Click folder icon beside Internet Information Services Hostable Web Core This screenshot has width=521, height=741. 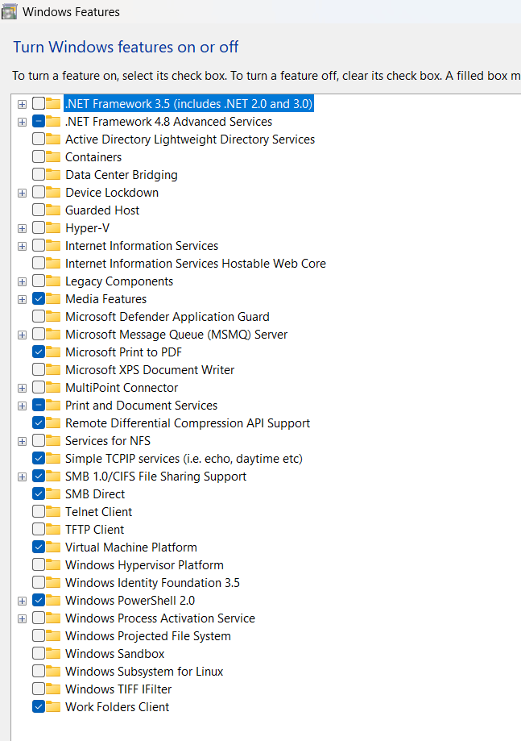coord(53,263)
